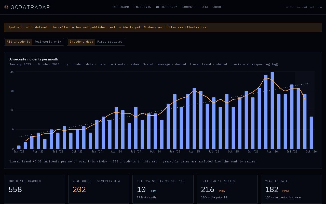Click the '180 in the prior 12' caption
This screenshot has width=326, height=204.
(x=214, y=197)
